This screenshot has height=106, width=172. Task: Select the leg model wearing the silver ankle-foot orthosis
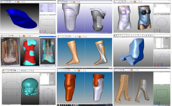tap(101, 53)
